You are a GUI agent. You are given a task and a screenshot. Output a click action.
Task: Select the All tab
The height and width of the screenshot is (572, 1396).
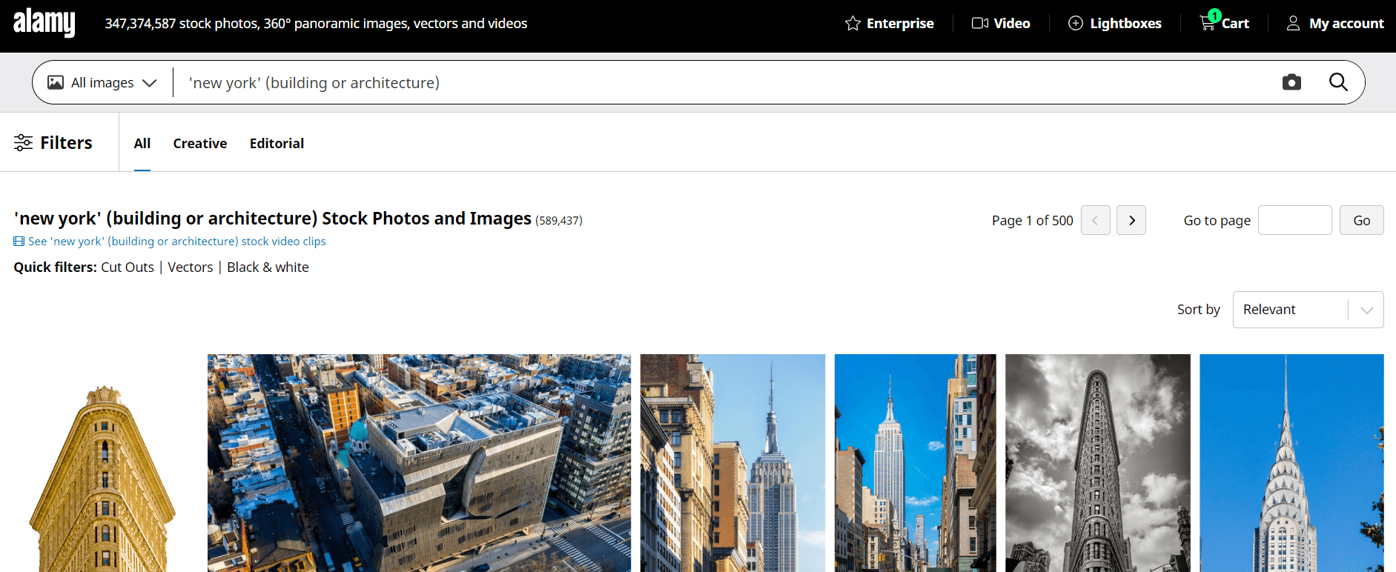point(142,143)
